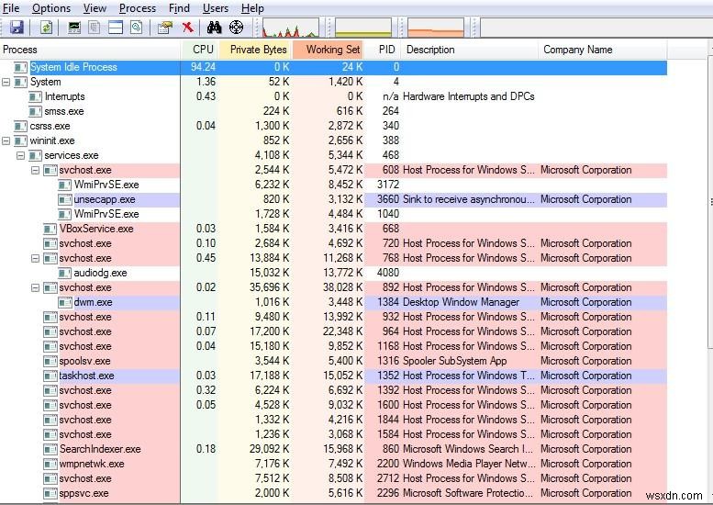Open the yellow commit history mini graph
The width and height of the screenshot is (713, 505).
click(362, 28)
